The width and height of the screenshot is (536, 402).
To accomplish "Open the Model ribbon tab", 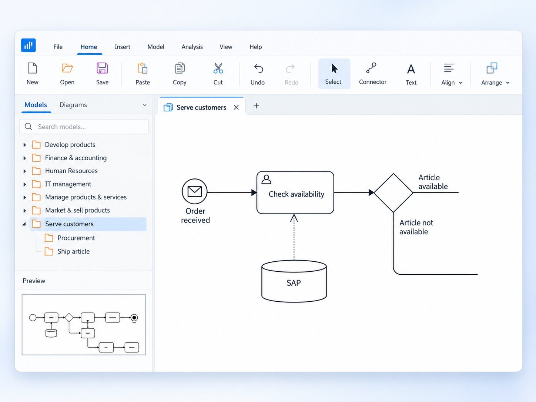I will [156, 47].
